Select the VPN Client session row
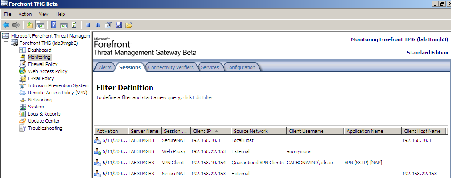This screenshot has height=178, width=451. pos(270,163)
